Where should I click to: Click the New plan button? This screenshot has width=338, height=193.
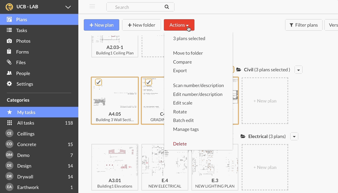(x=102, y=25)
